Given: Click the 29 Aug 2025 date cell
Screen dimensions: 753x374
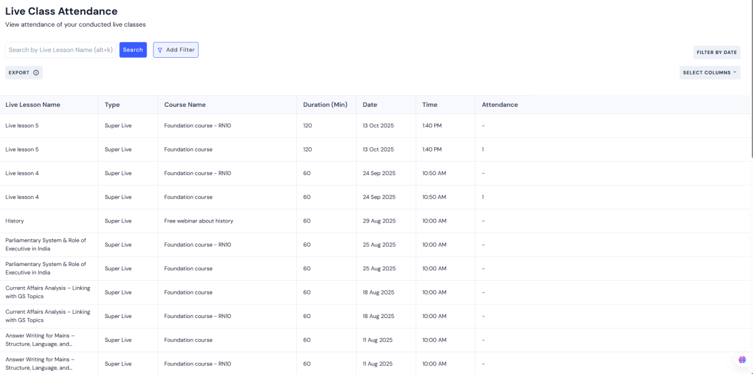Looking at the screenshot, I should (379, 221).
